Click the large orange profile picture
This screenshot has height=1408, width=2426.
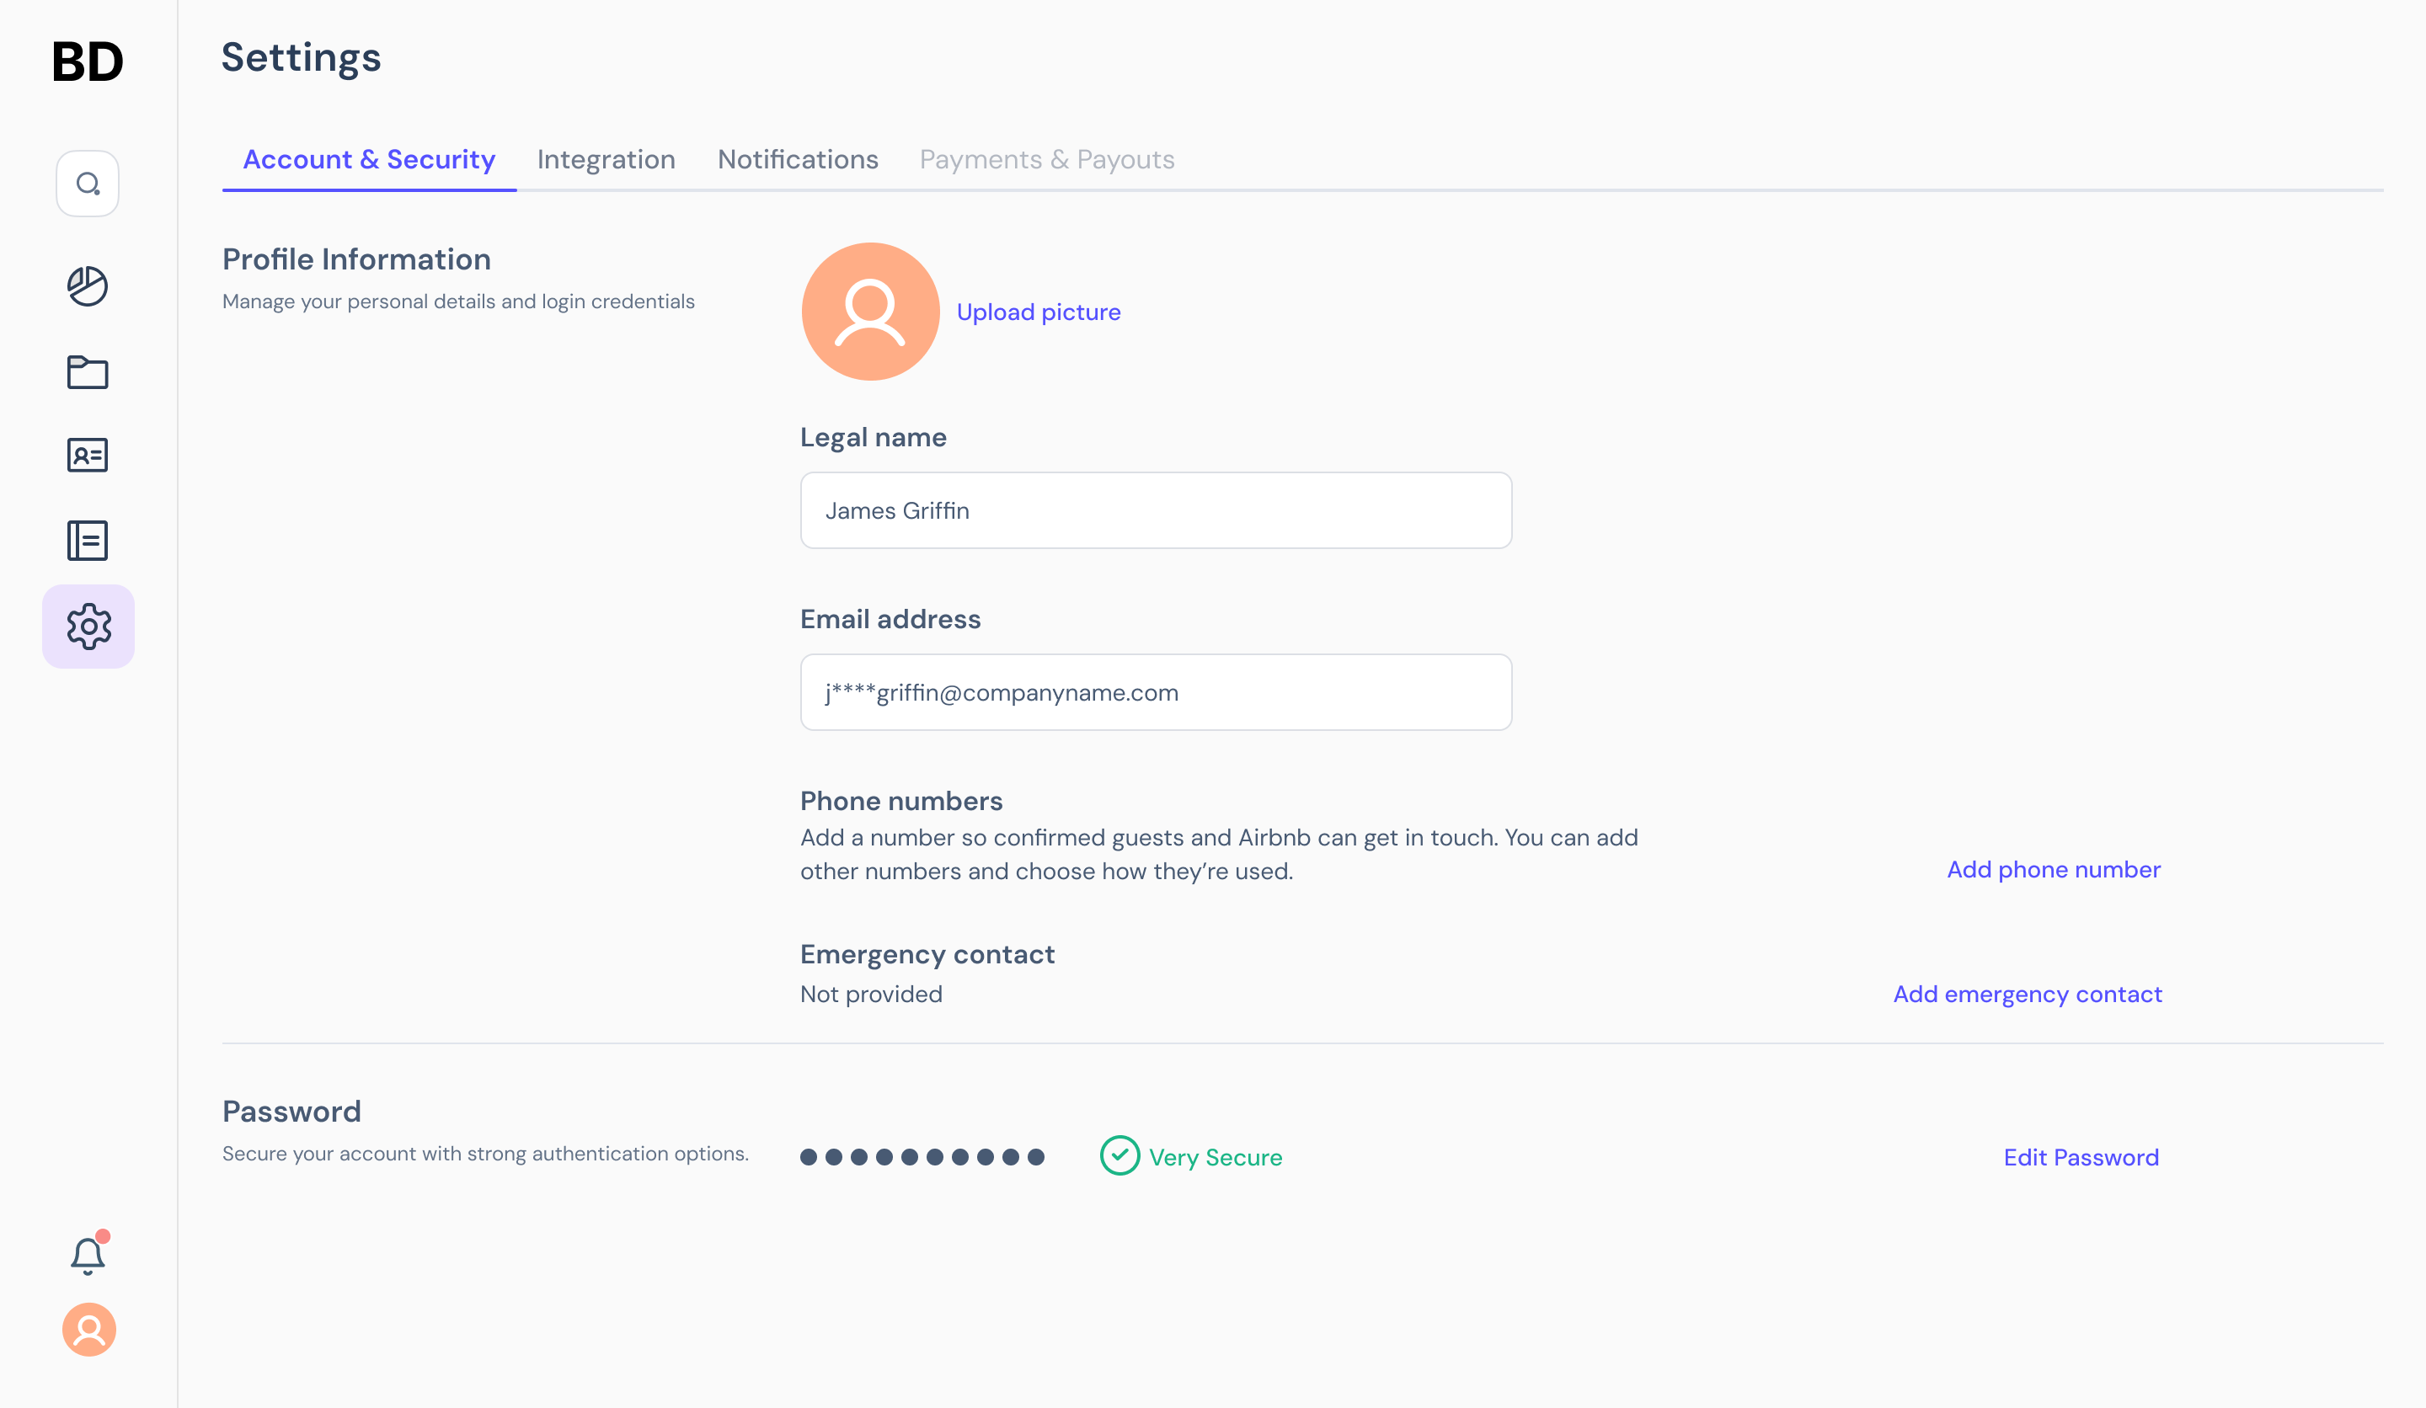click(870, 312)
